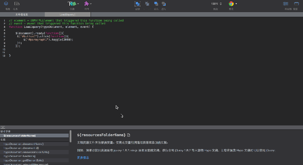Preview in Chrome browser icon
This screenshot has width=303, height=165.
click(x=231, y=4)
